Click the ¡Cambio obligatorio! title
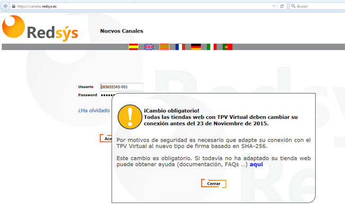 point(171,111)
